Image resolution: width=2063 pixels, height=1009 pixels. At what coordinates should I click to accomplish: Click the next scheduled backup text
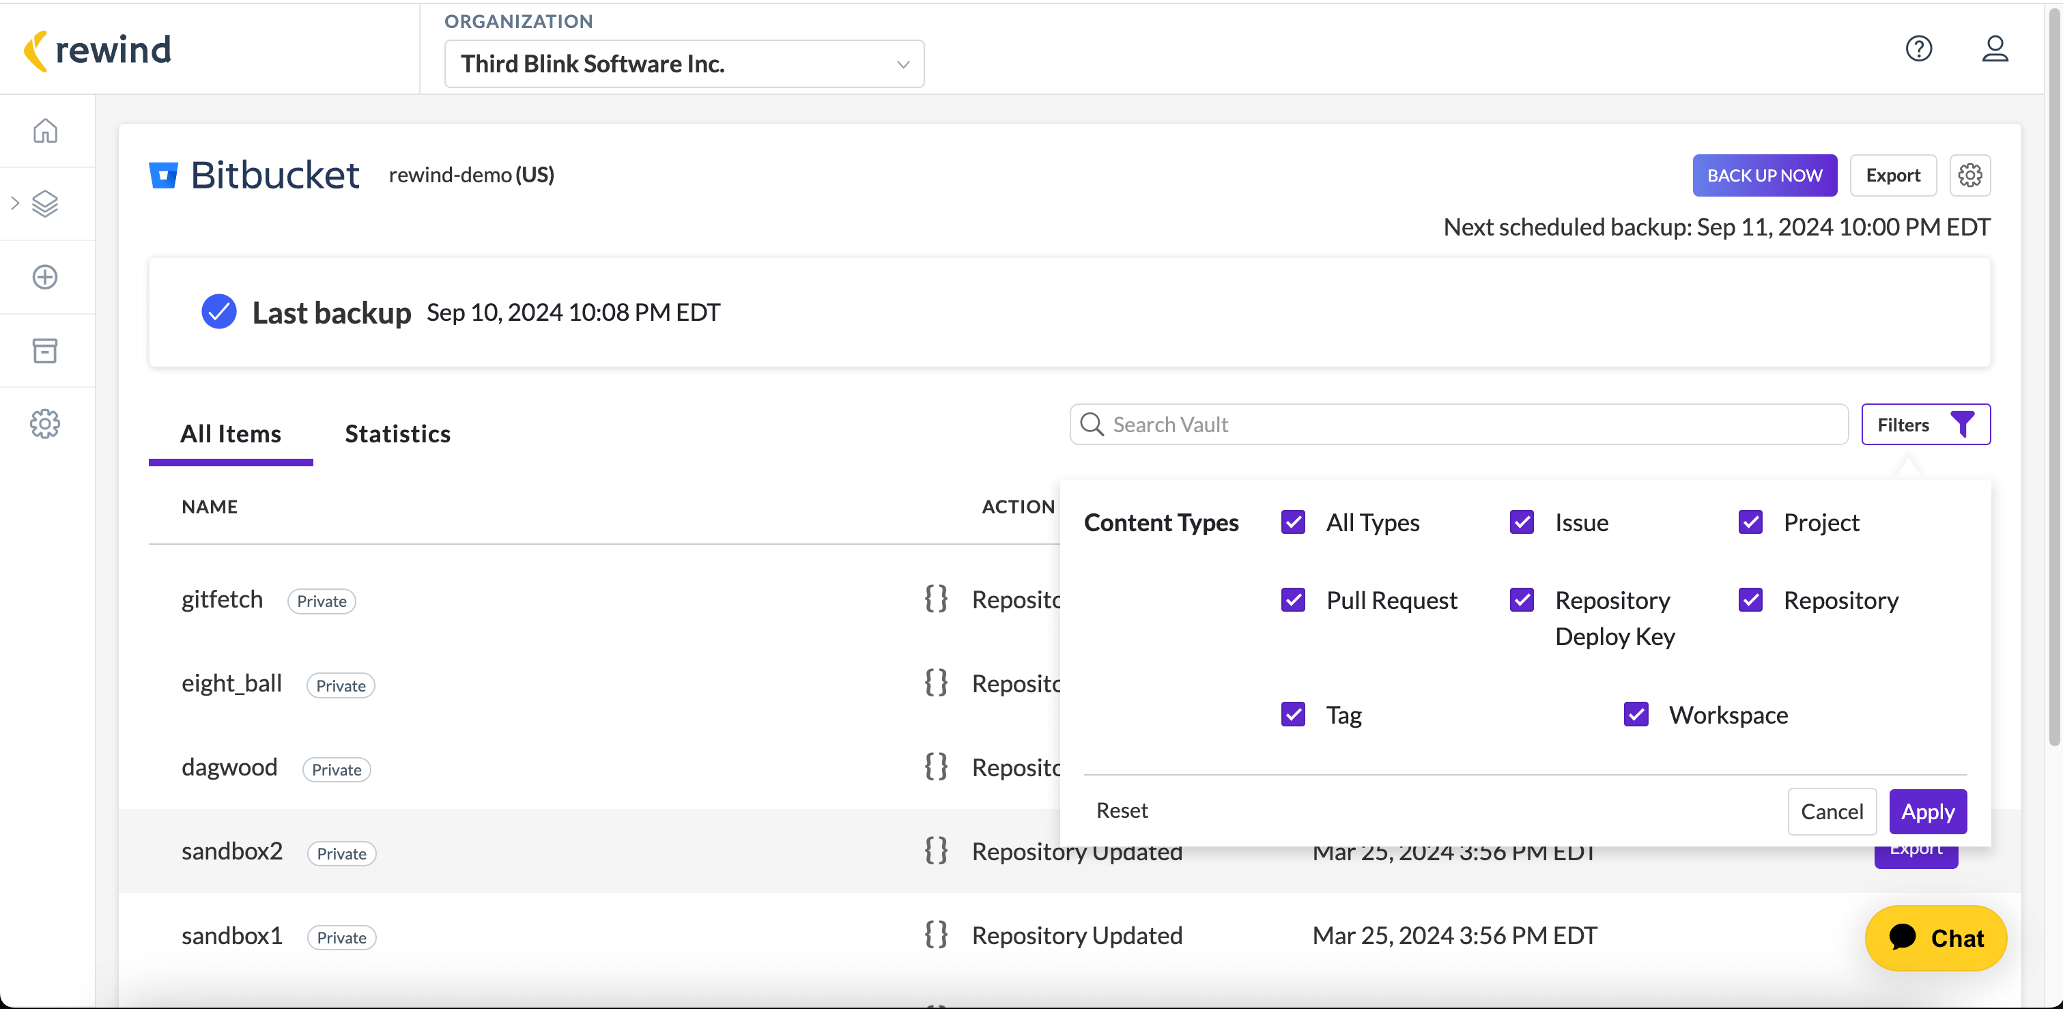[x=1716, y=227]
